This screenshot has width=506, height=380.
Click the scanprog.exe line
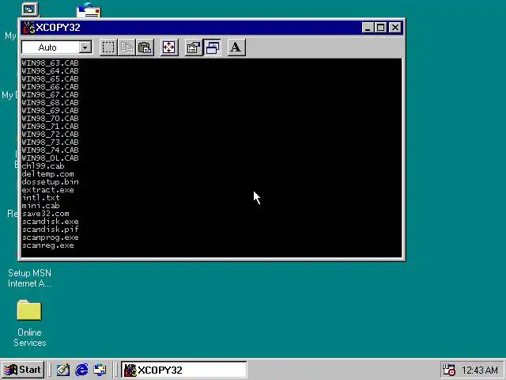[50, 237]
